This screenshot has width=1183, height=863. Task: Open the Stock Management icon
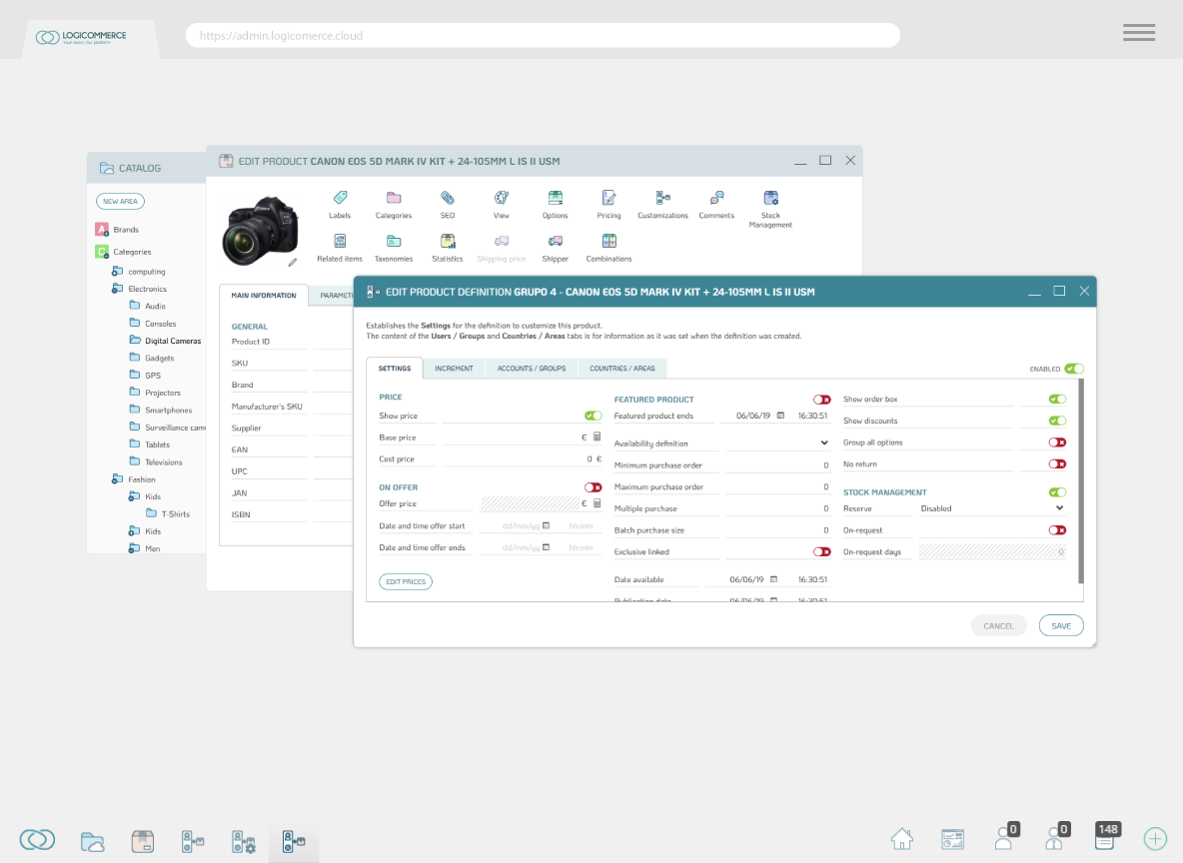(770, 198)
